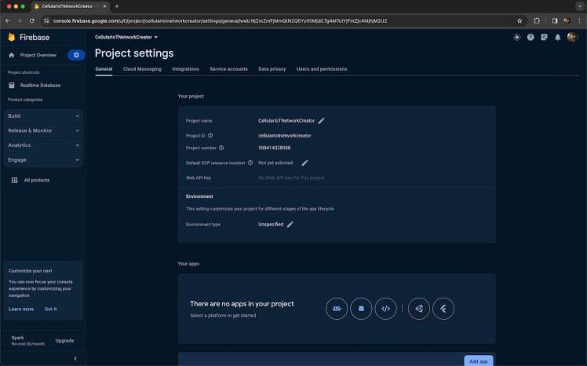Expand the Analytics category
The width and height of the screenshot is (587, 366).
point(43,145)
